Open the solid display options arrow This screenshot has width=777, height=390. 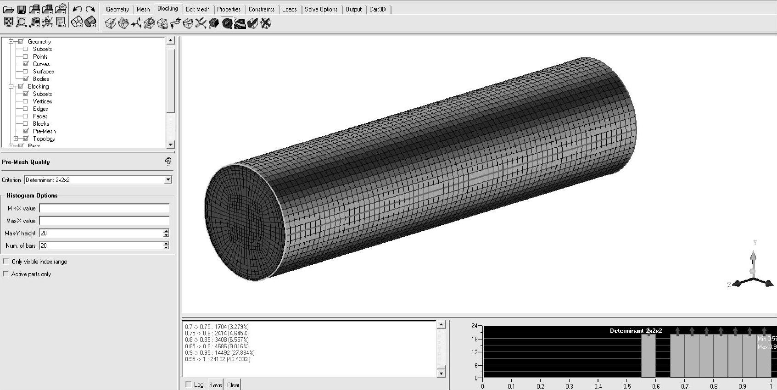point(94,25)
